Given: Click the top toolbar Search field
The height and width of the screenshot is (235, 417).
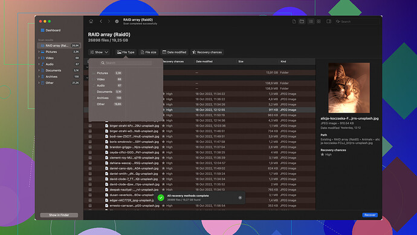Looking at the screenshot, I should click(357, 22).
